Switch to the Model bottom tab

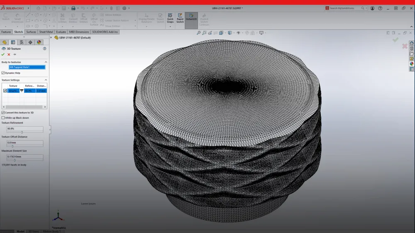pyautogui.click(x=20, y=231)
